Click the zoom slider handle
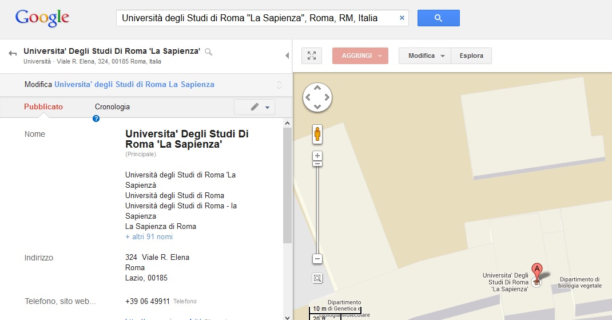 (x=317, y=164)
